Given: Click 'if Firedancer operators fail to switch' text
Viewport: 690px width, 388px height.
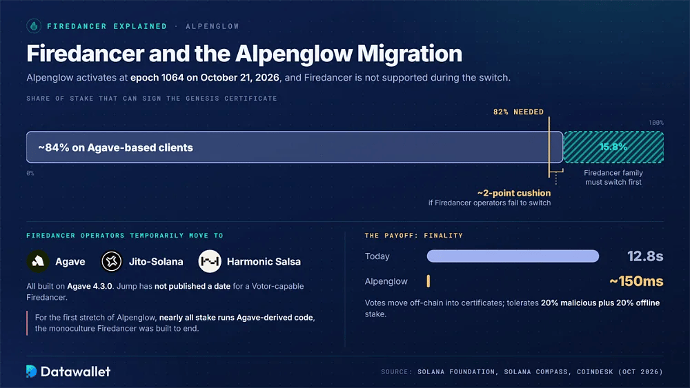Looking at the screenshot, I should click(x=489, y=203).
